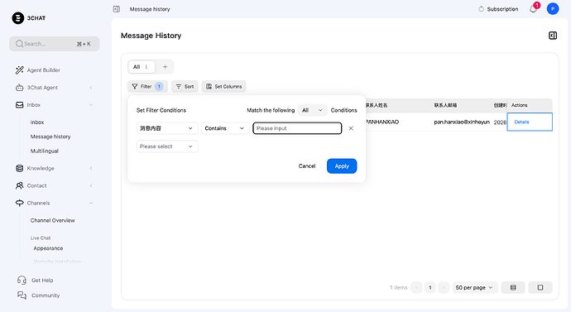Image resolution: width=571 pixels, height=312 pixels.
Task: Cancel the filter conditions
Action: coord(307,166)
